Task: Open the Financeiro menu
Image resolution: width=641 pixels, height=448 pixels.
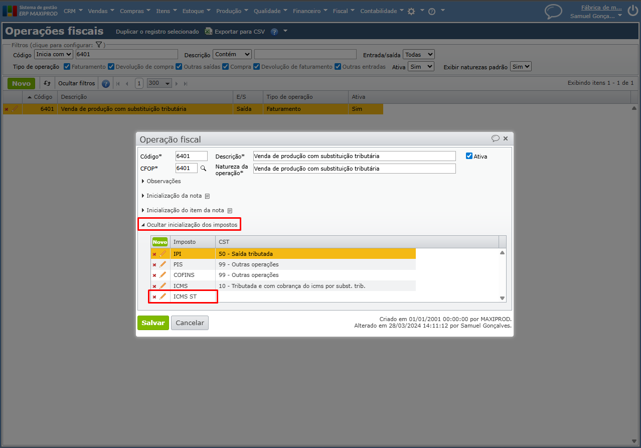Action: pyautogui.click(x=309, y=11)
